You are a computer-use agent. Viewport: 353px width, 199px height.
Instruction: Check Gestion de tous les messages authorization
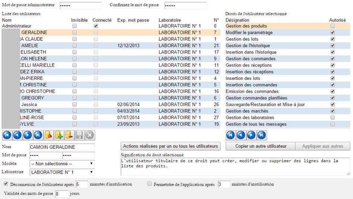pyautogui.click(x=333, y=124)
